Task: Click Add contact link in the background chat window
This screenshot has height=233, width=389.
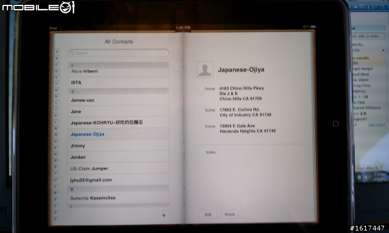Action: [x=377, y=125]
